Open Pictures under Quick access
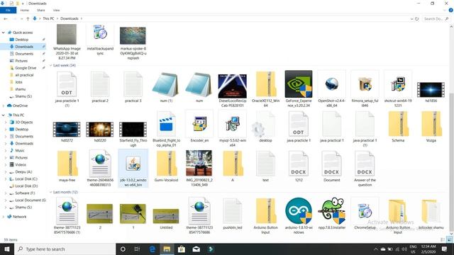 pyautogui.click(x=21, y=61)
